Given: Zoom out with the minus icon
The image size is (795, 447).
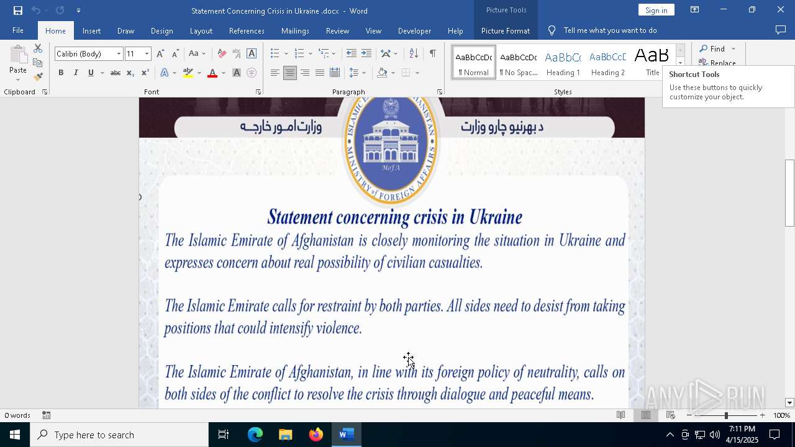Looking at the screenshot, I should [689, 415].
